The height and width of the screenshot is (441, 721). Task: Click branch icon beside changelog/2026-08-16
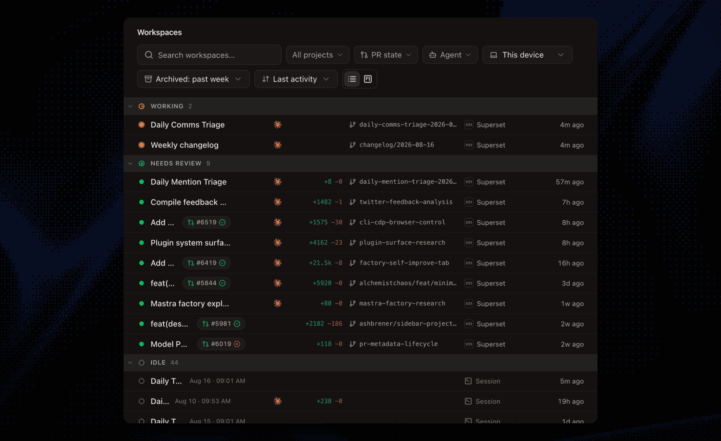click(x=352, y=145)
